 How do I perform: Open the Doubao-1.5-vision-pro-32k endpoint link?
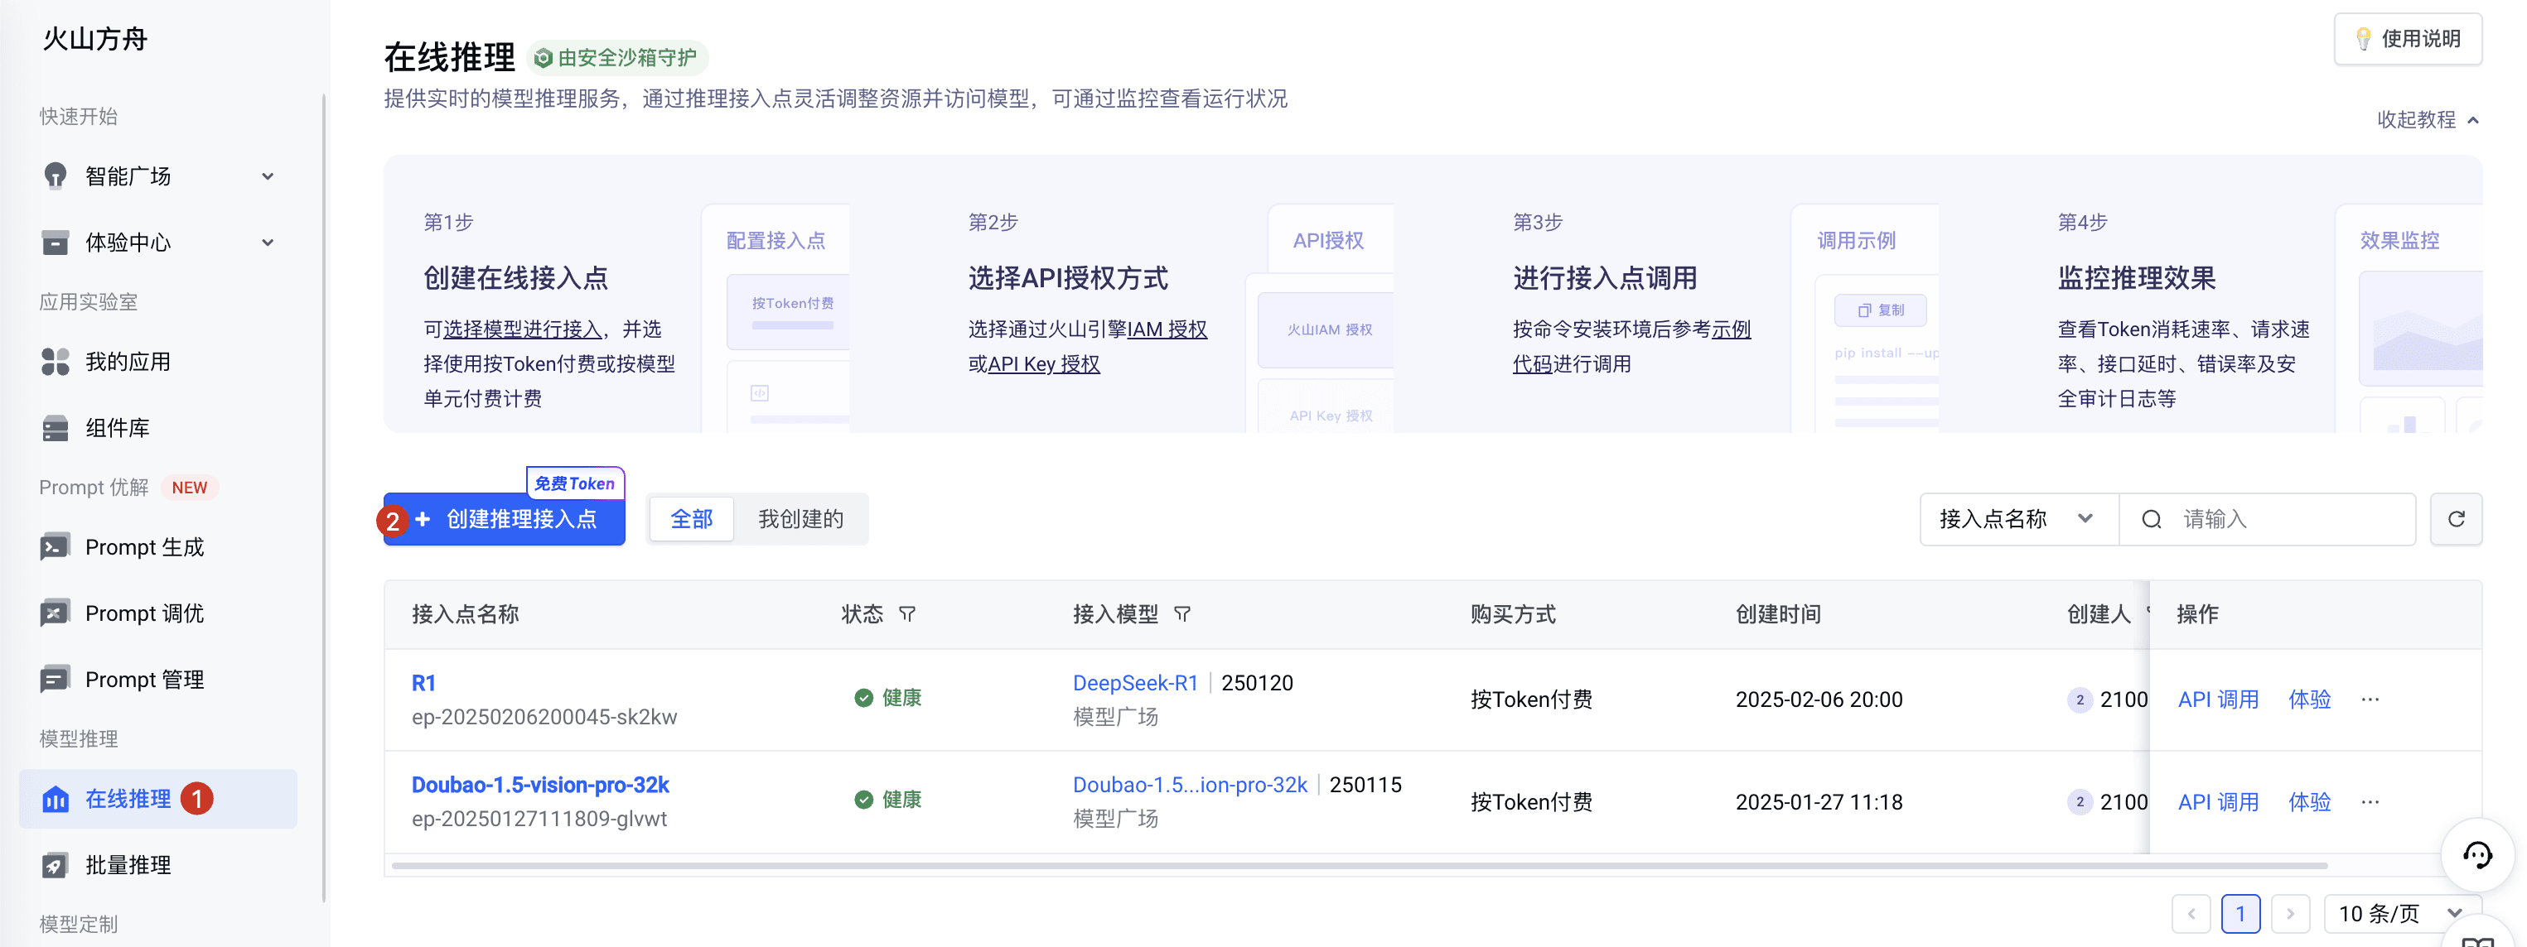[540, 784]
